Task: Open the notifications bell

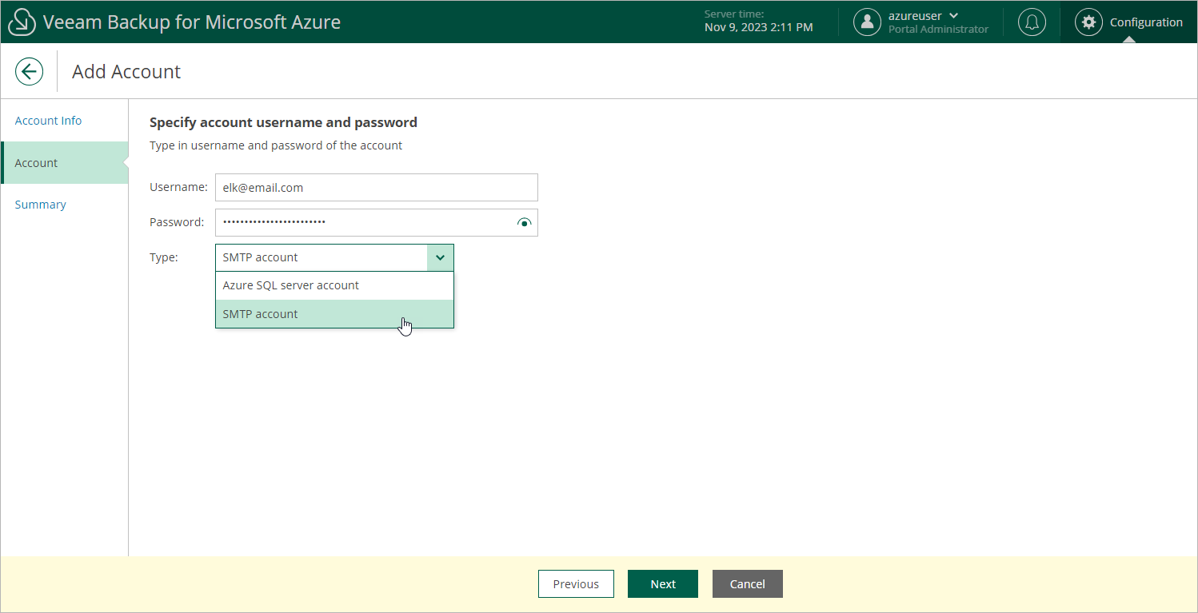Action: point(1032,22)
